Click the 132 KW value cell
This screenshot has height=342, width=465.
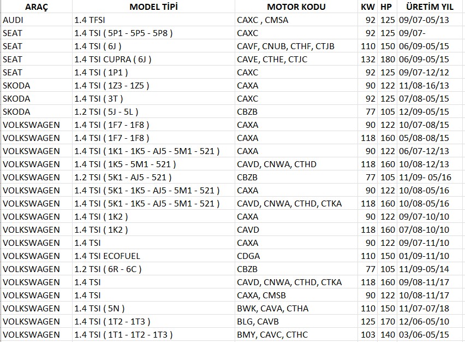[368, 59]
